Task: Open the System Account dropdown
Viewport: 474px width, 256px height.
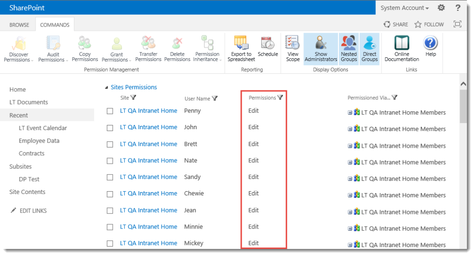Action: 404,8
